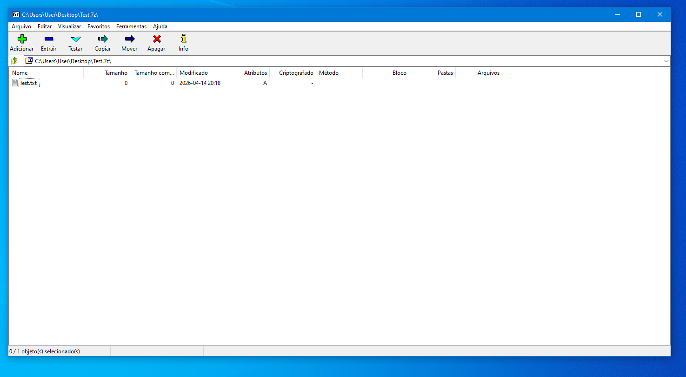Click the blue minus Extrair icon
The height and width of the screenshot is (377, 686).
tap(49, 39)
